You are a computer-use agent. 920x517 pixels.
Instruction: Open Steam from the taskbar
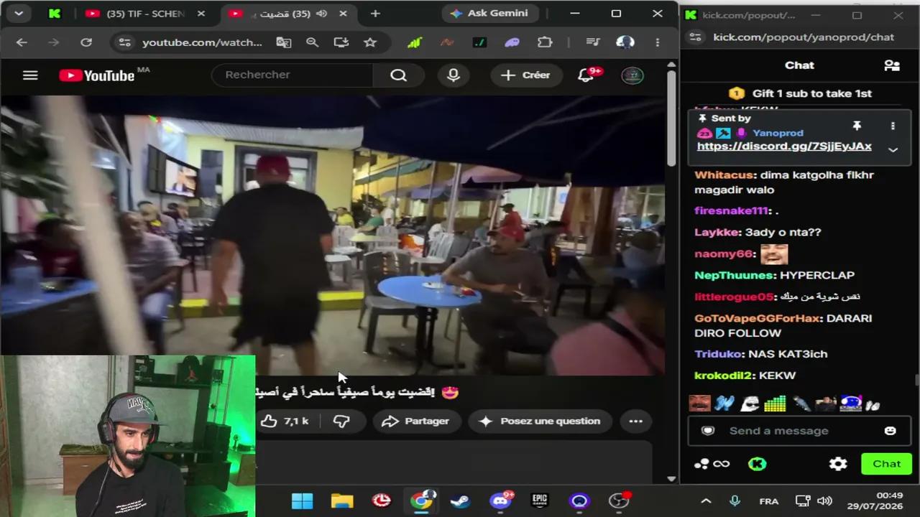tap(460, 500)
